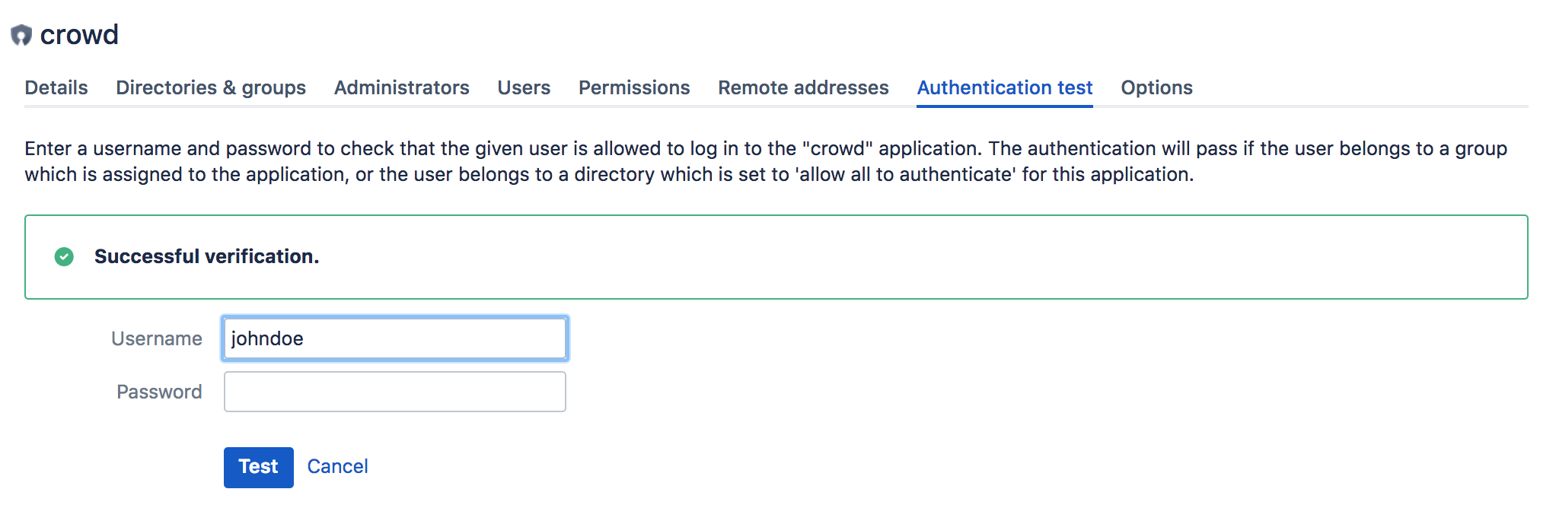This screenshot has width=1556, height=508.
Task: Click the crowd application logo icon
Action: 21,35
